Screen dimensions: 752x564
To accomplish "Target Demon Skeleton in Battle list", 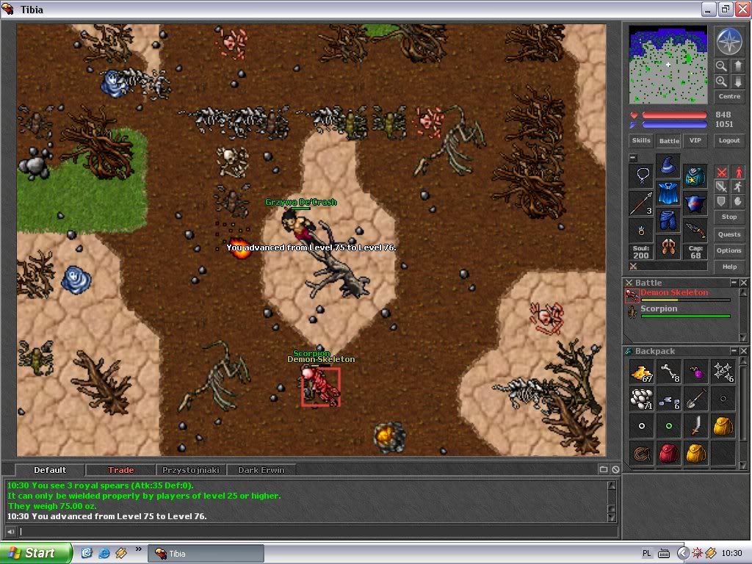I will (x=678, y=295).
